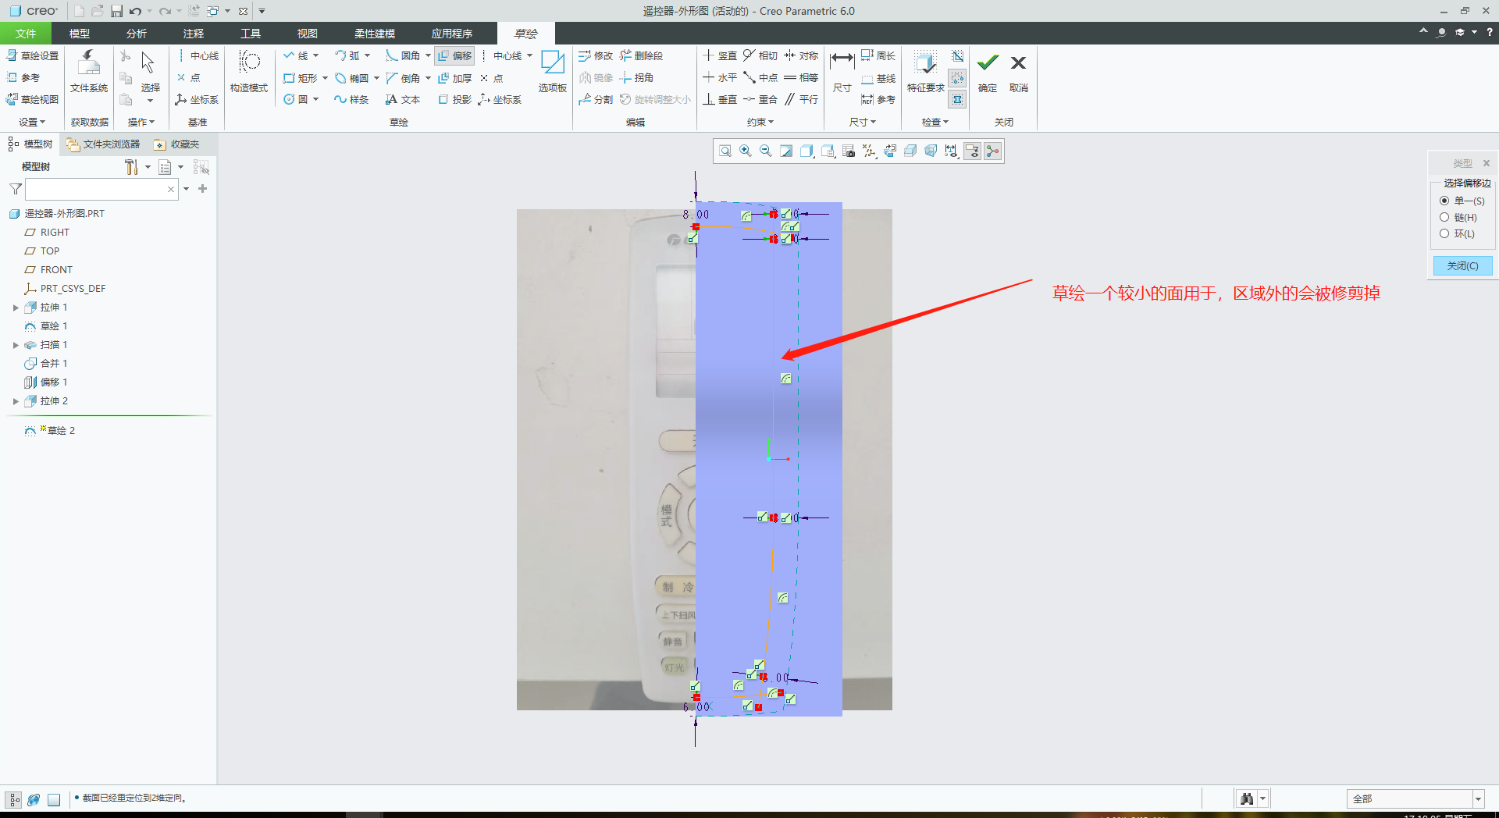1499x818 pixels.
Task: Click the Zoom In magnifier icon
Action: pyautogui.click(x=746, y=151)
